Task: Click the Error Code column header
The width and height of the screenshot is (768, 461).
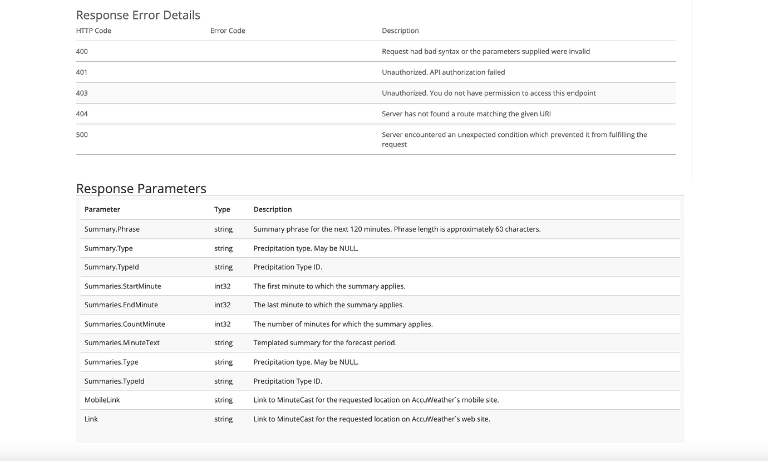Action: (x=228, y=31)
